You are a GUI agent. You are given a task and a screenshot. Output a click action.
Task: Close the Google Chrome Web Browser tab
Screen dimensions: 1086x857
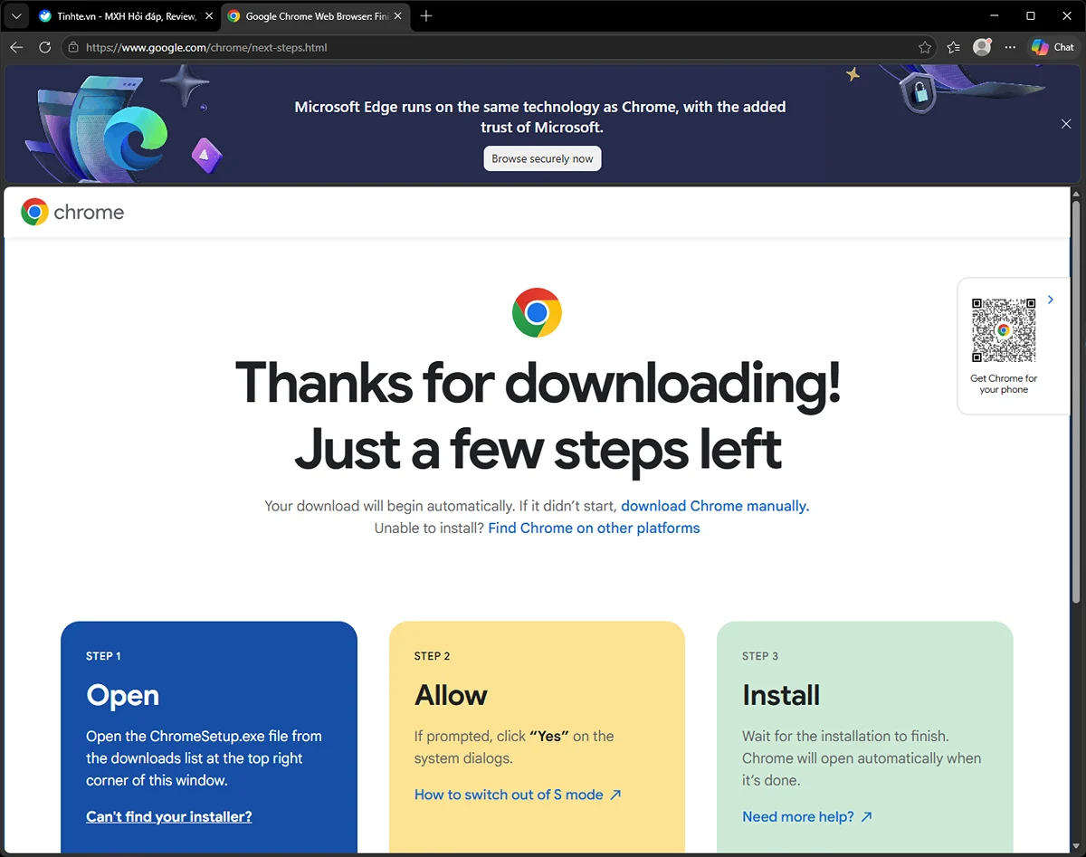coord(398,16)
